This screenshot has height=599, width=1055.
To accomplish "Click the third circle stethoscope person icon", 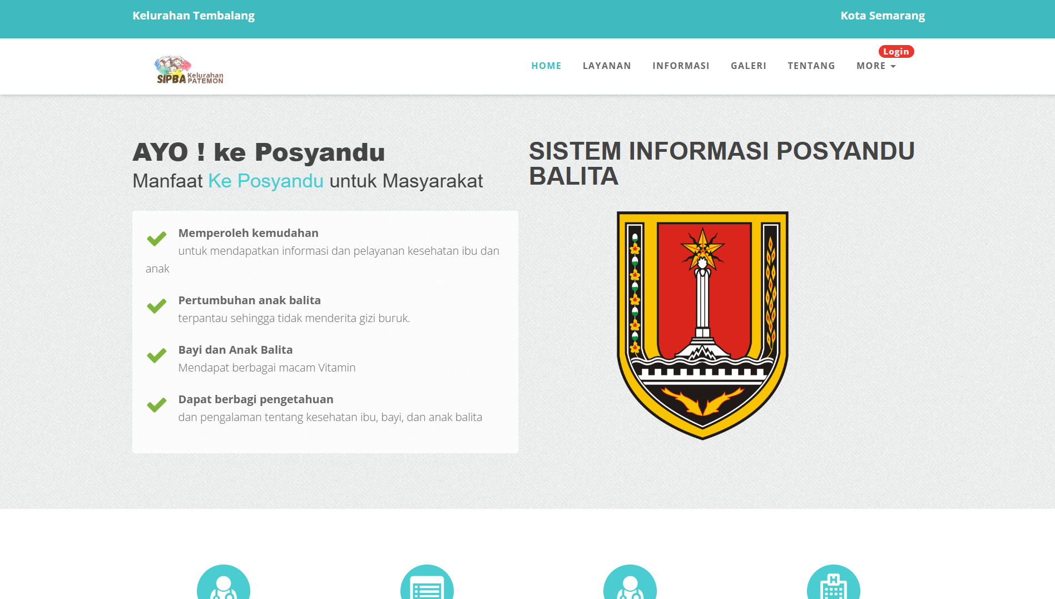I will point(630,582).
